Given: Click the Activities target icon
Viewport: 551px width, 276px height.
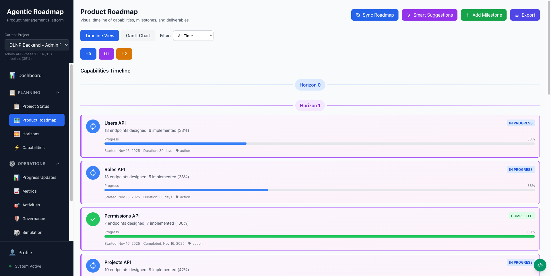Looking at the screenshot, I should tap(17, 205).
